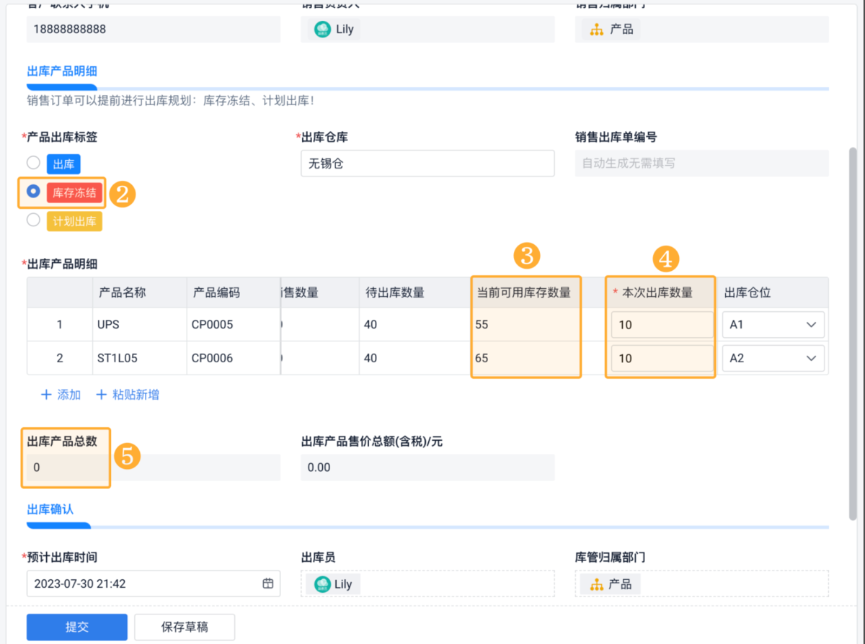Select the 出库 radio option
The image size is (865, 644).
pos(33,163)
